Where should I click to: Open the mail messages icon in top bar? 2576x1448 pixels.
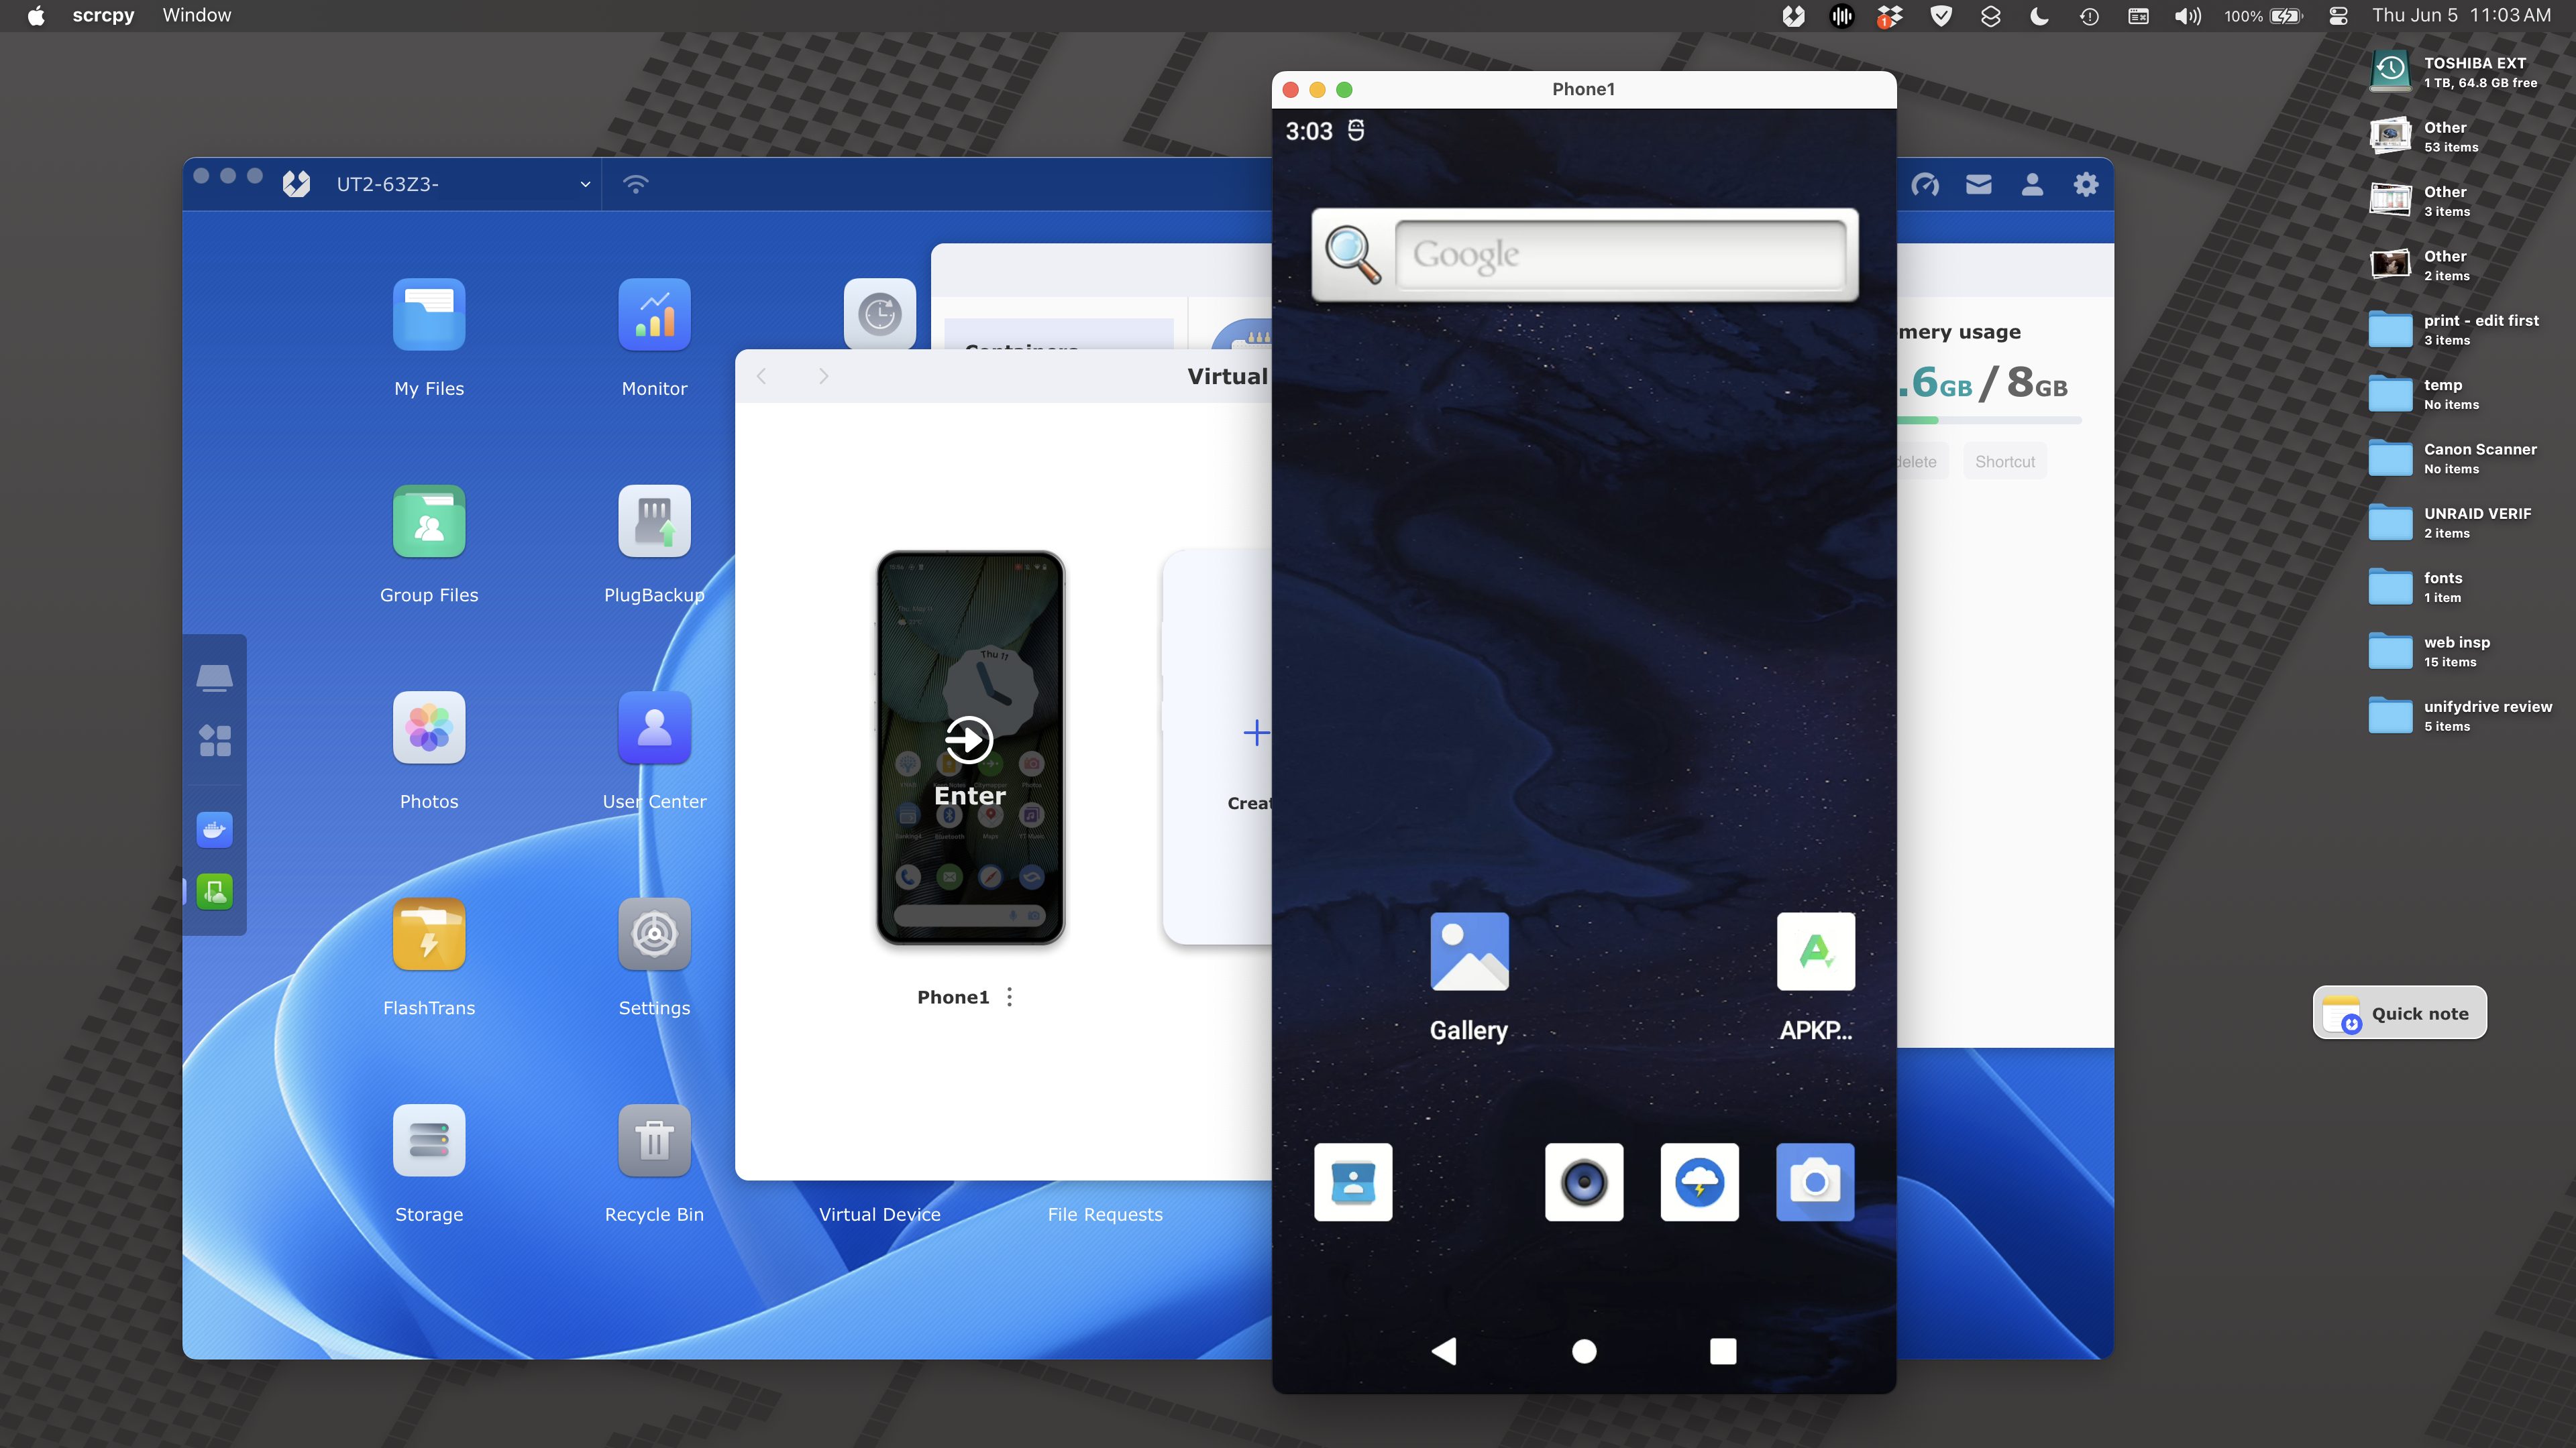coord(1979,184)
